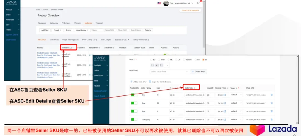
Task: Click Lazada Seller Center logo in Product Overview window
Action: (x=11, y=3)
